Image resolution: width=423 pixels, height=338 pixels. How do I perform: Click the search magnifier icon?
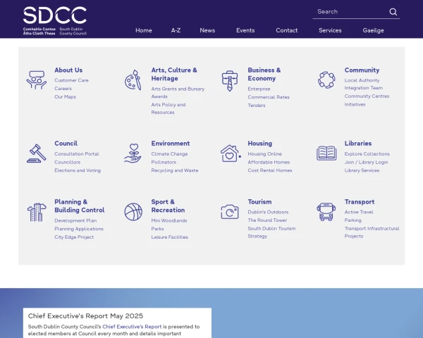(393, 12)
